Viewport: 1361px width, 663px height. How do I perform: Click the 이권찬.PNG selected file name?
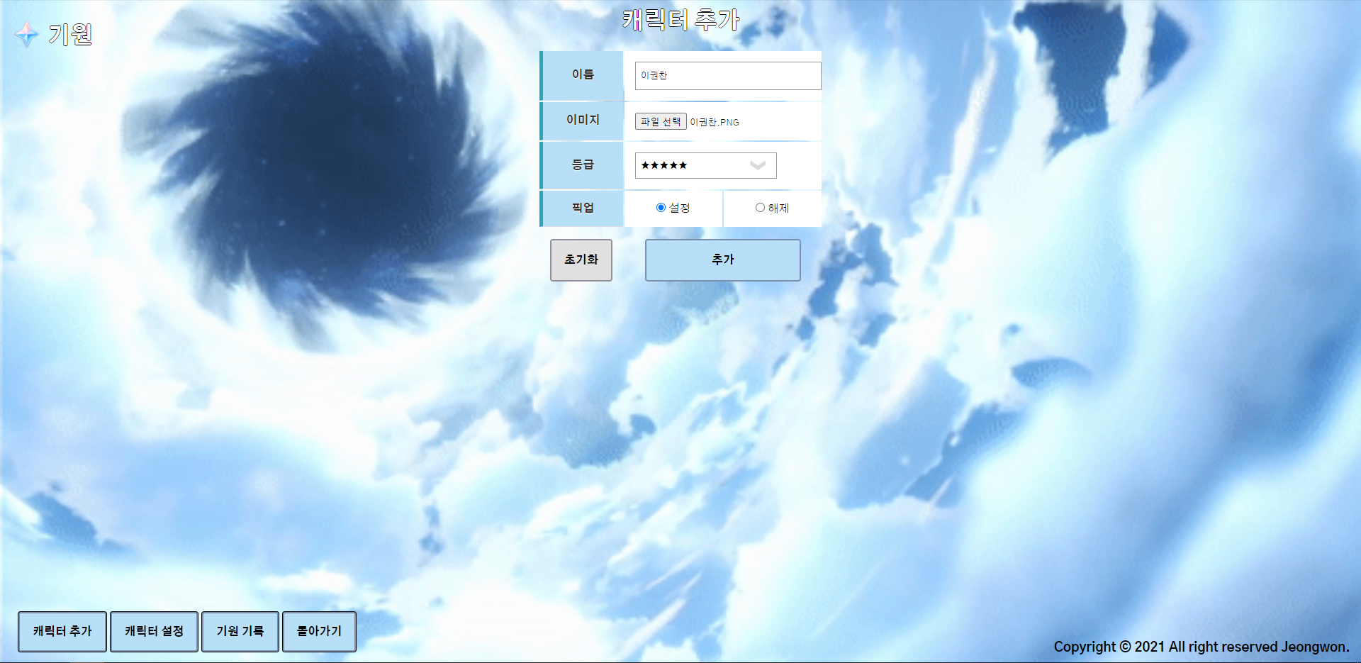click(x=715, y=122)
